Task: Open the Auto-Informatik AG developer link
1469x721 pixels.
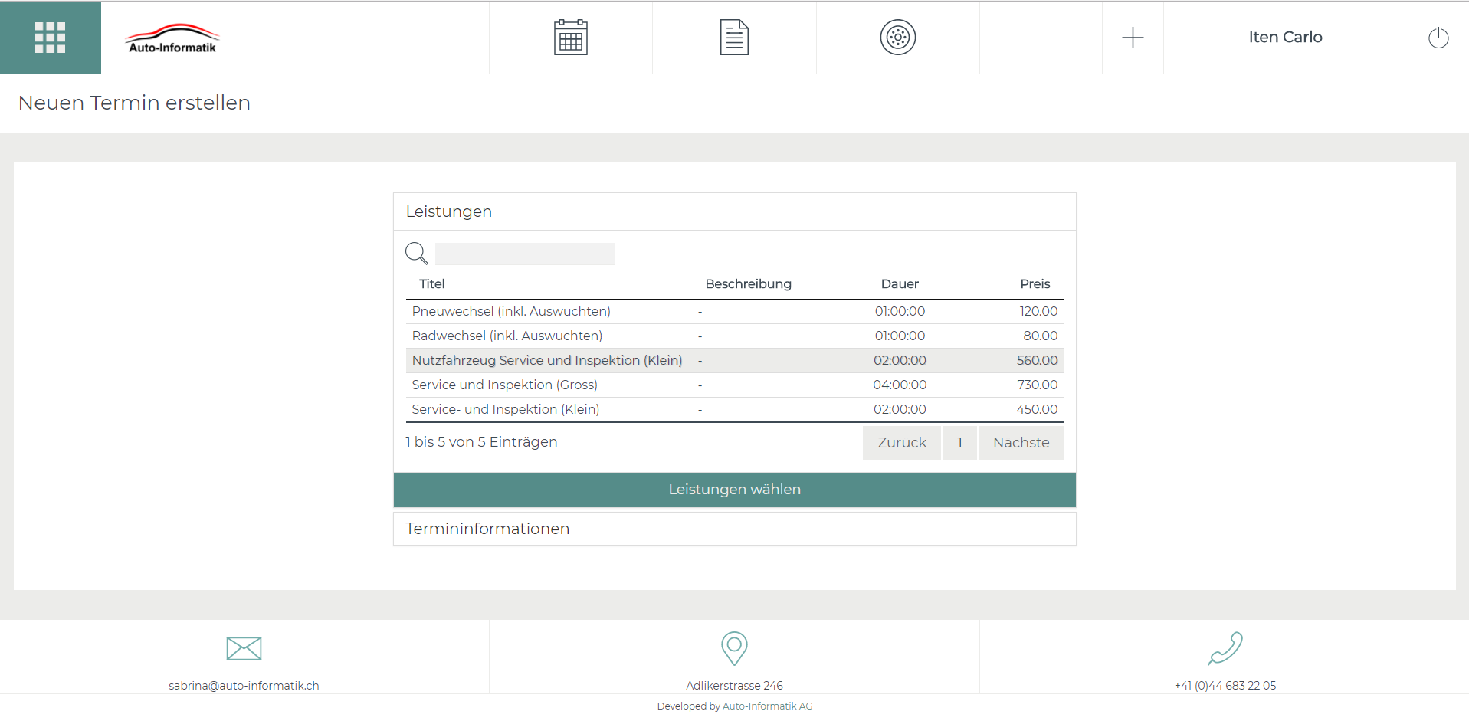Action: (767, 706)
